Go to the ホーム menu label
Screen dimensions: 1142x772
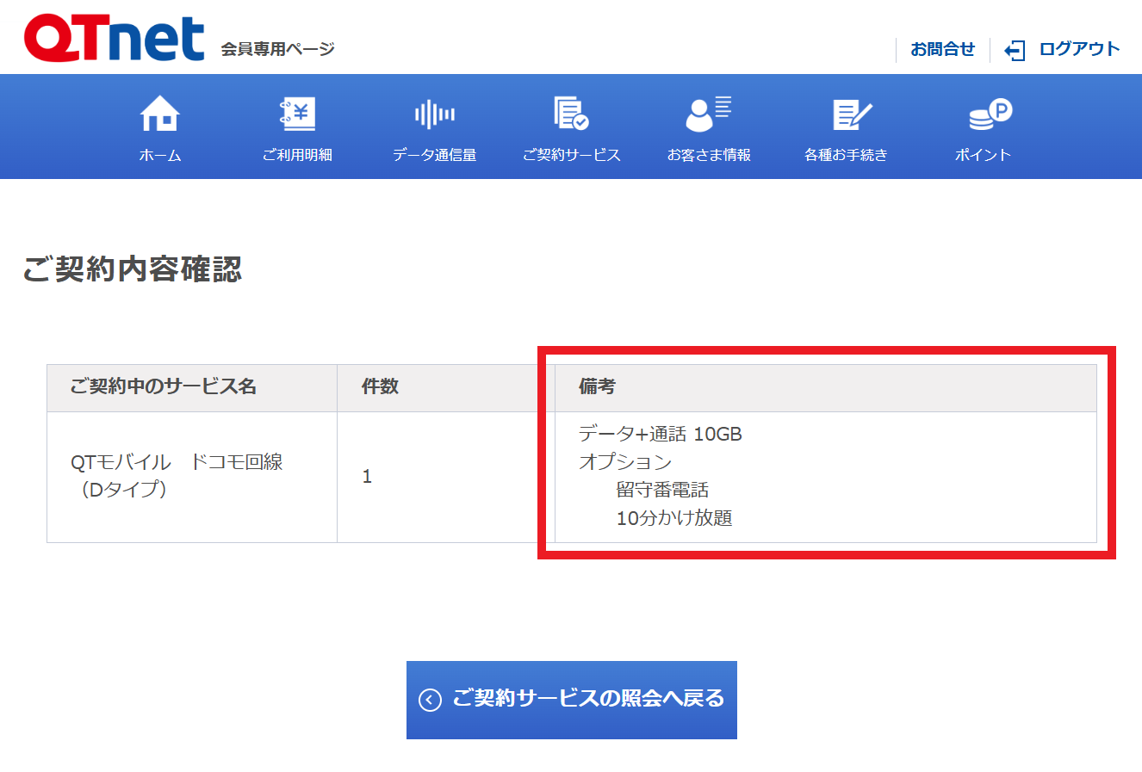tap(160, 155)
